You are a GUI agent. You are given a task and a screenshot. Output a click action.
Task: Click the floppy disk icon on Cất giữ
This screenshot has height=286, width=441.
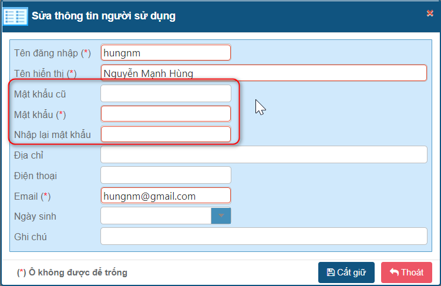click(x=331, y=272)
